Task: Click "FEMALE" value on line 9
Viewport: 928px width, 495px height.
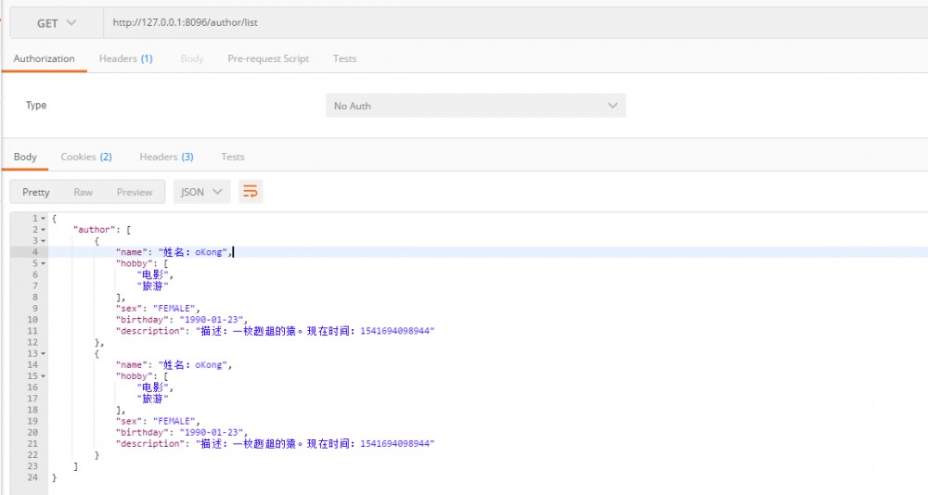Action: [x=174, y=308]
